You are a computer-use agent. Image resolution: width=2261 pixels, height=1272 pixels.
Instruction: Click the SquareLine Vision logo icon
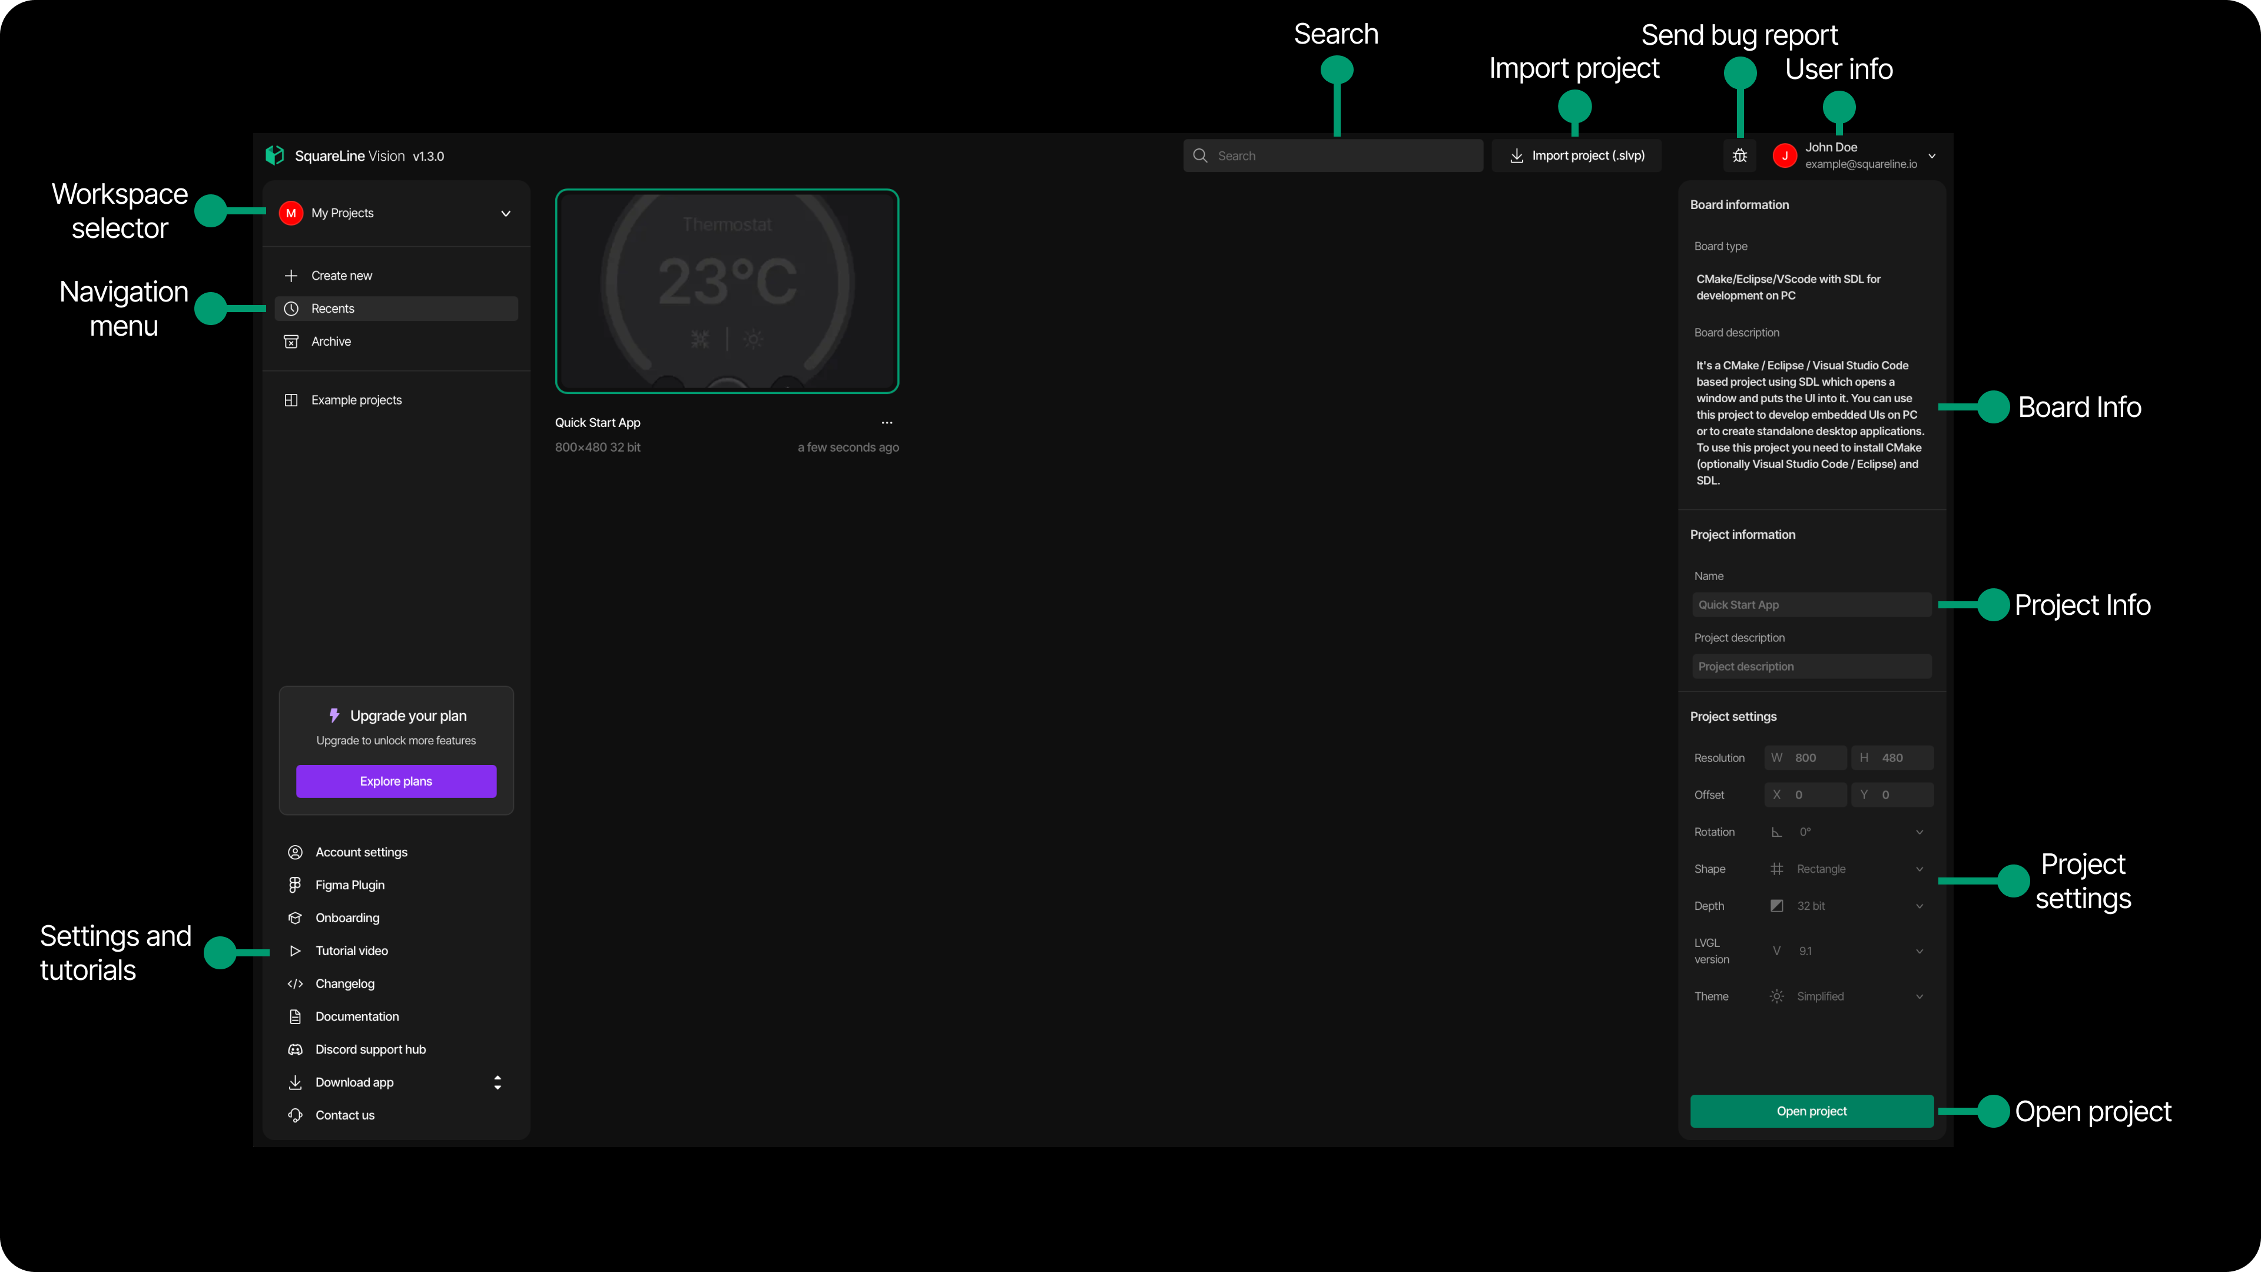coord(275,155)
